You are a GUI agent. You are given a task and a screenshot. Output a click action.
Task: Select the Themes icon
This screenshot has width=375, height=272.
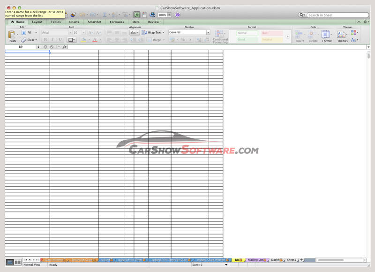[342, 34]
